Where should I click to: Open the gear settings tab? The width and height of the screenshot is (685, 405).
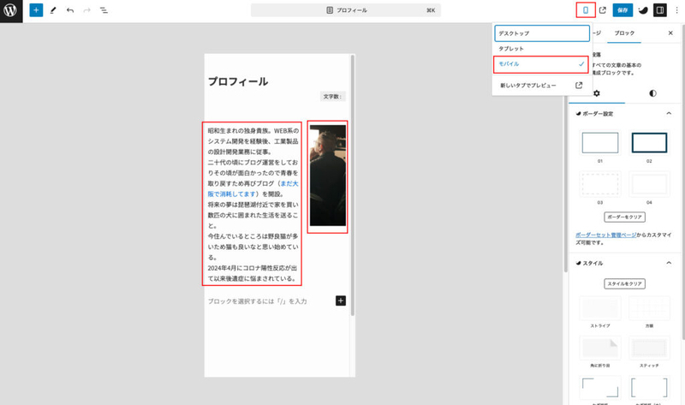pyautogui.click(x=597, y=93)
